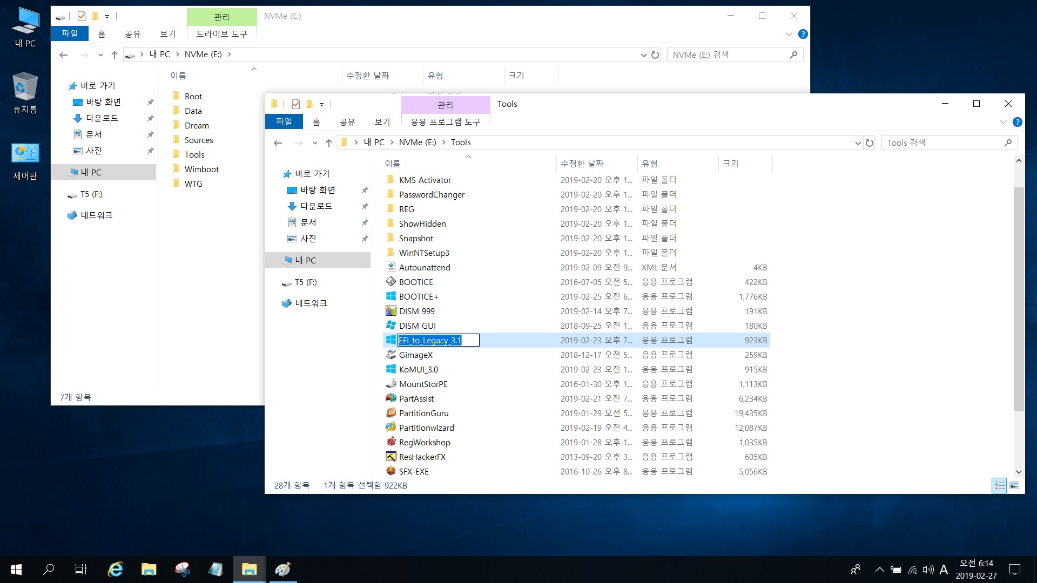
Task: Switch to 응용 프로그램 도구 tab
Action: tap(446, 122)
